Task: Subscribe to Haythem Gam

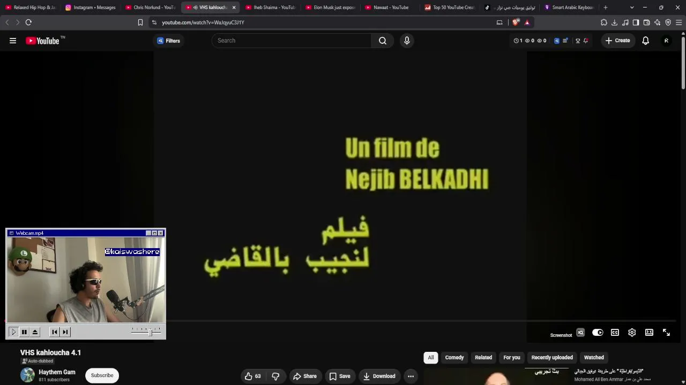Action: tap(102, 375)
